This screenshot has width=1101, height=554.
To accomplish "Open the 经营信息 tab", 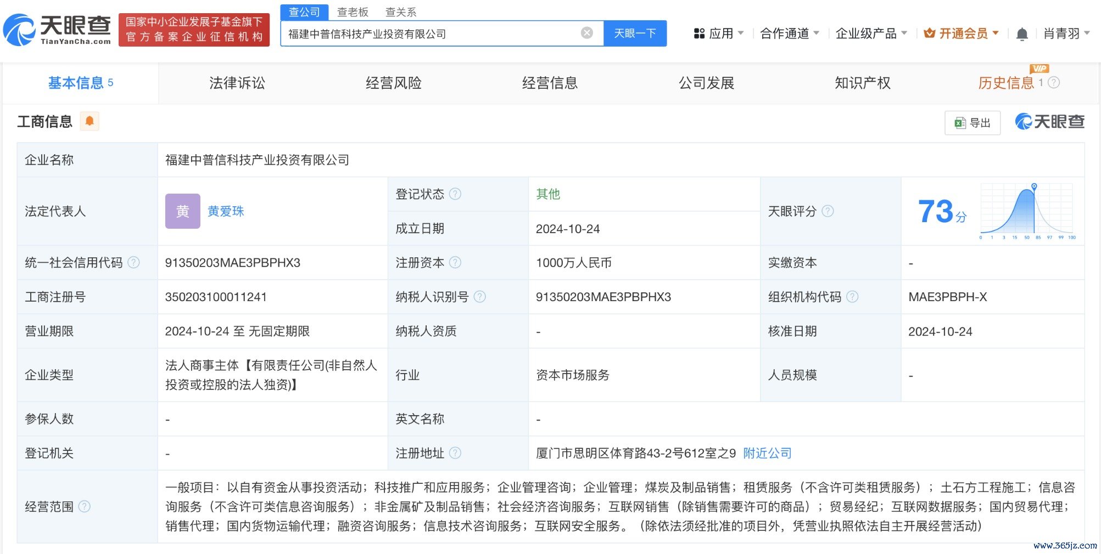I will pyautogui.click(x=550, y=83).
